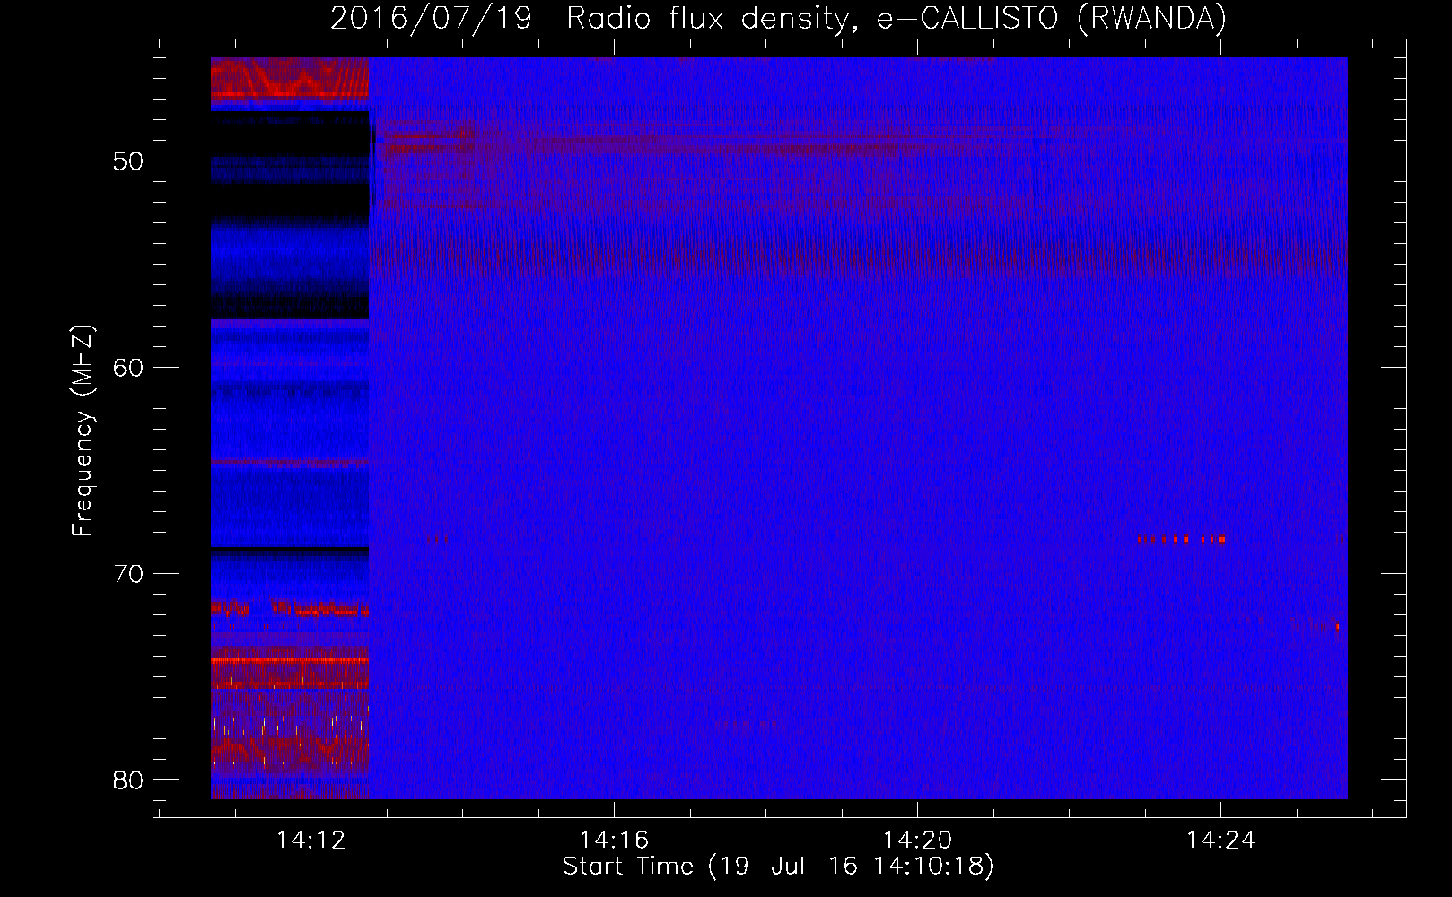Click the 14:24 time tick label

pyautogui.click(x=1220, y=840)
